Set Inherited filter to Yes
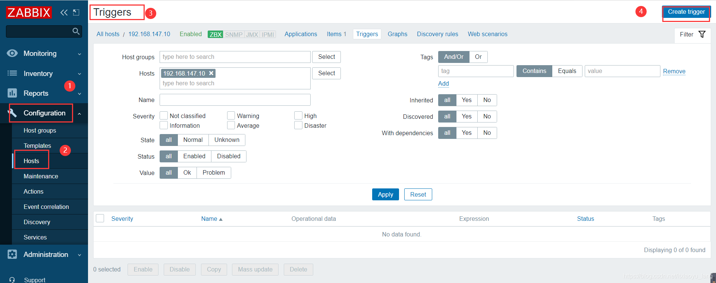Viewport: 716px width, 283px height. click(x=467, y=100)
